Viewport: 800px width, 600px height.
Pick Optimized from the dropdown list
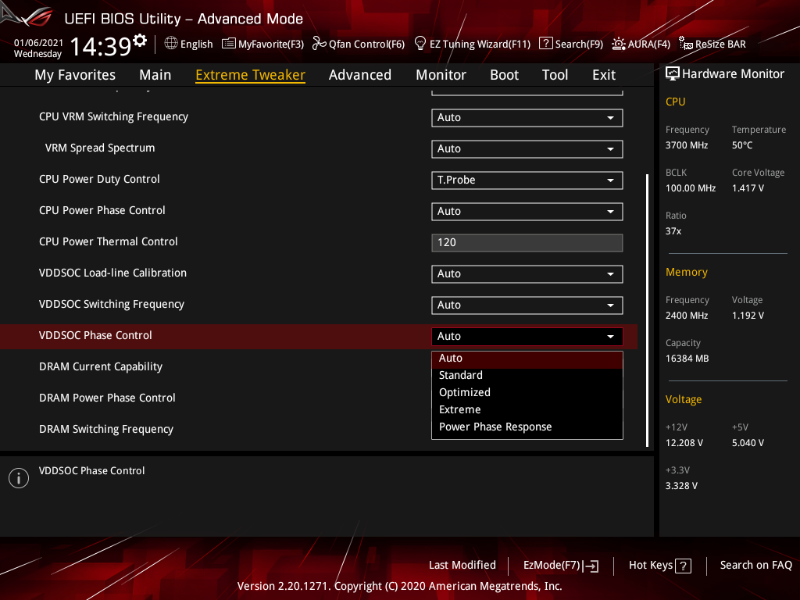(527, 393)
